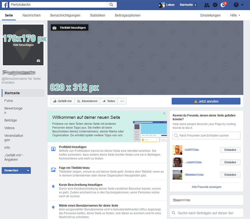Invite first friend with blonde hair photo

click(x=230, y=150)
